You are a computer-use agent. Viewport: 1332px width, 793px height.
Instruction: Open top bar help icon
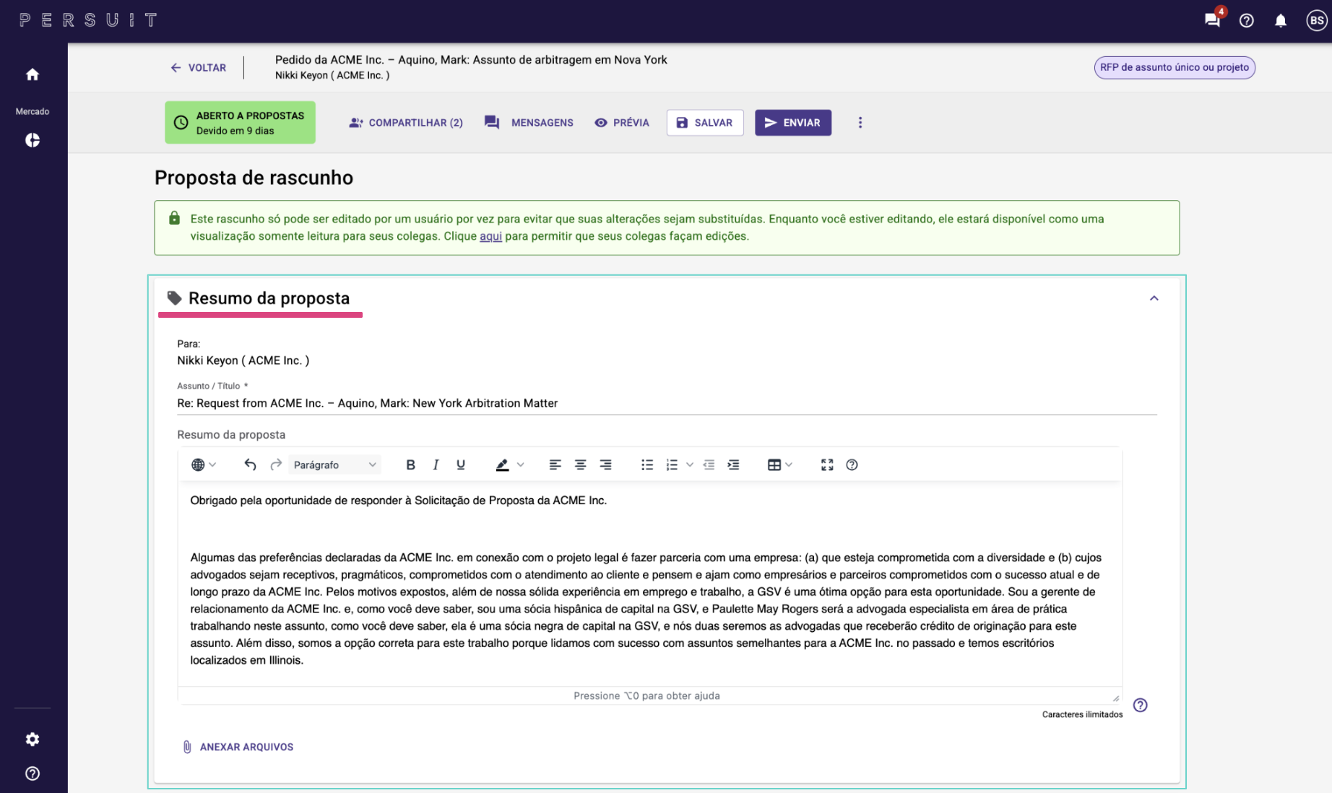(1247, 20)
